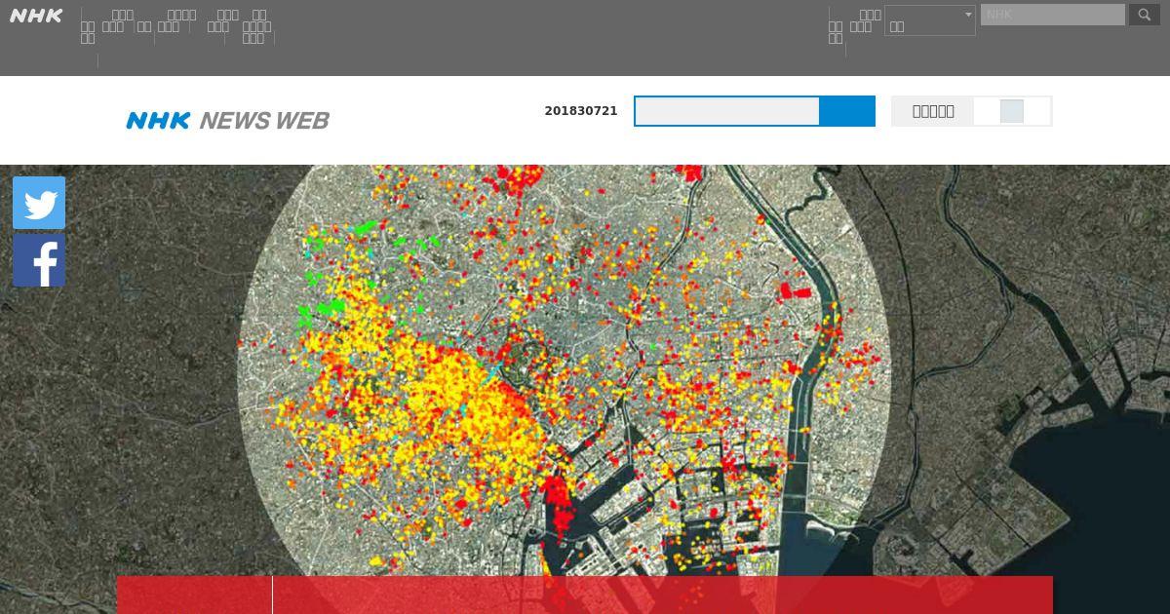Open the NHK NEWS WEB home logo
The image size is (1170, 614).
pos(227,120)
